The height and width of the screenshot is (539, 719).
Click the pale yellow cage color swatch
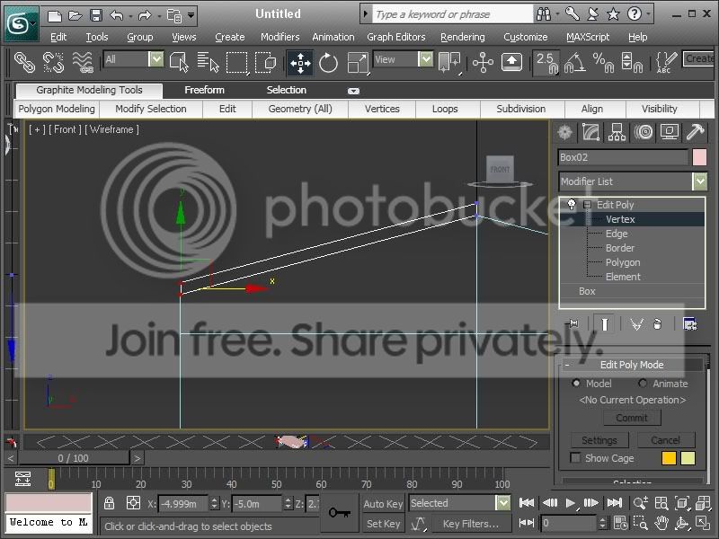(688, 458)
